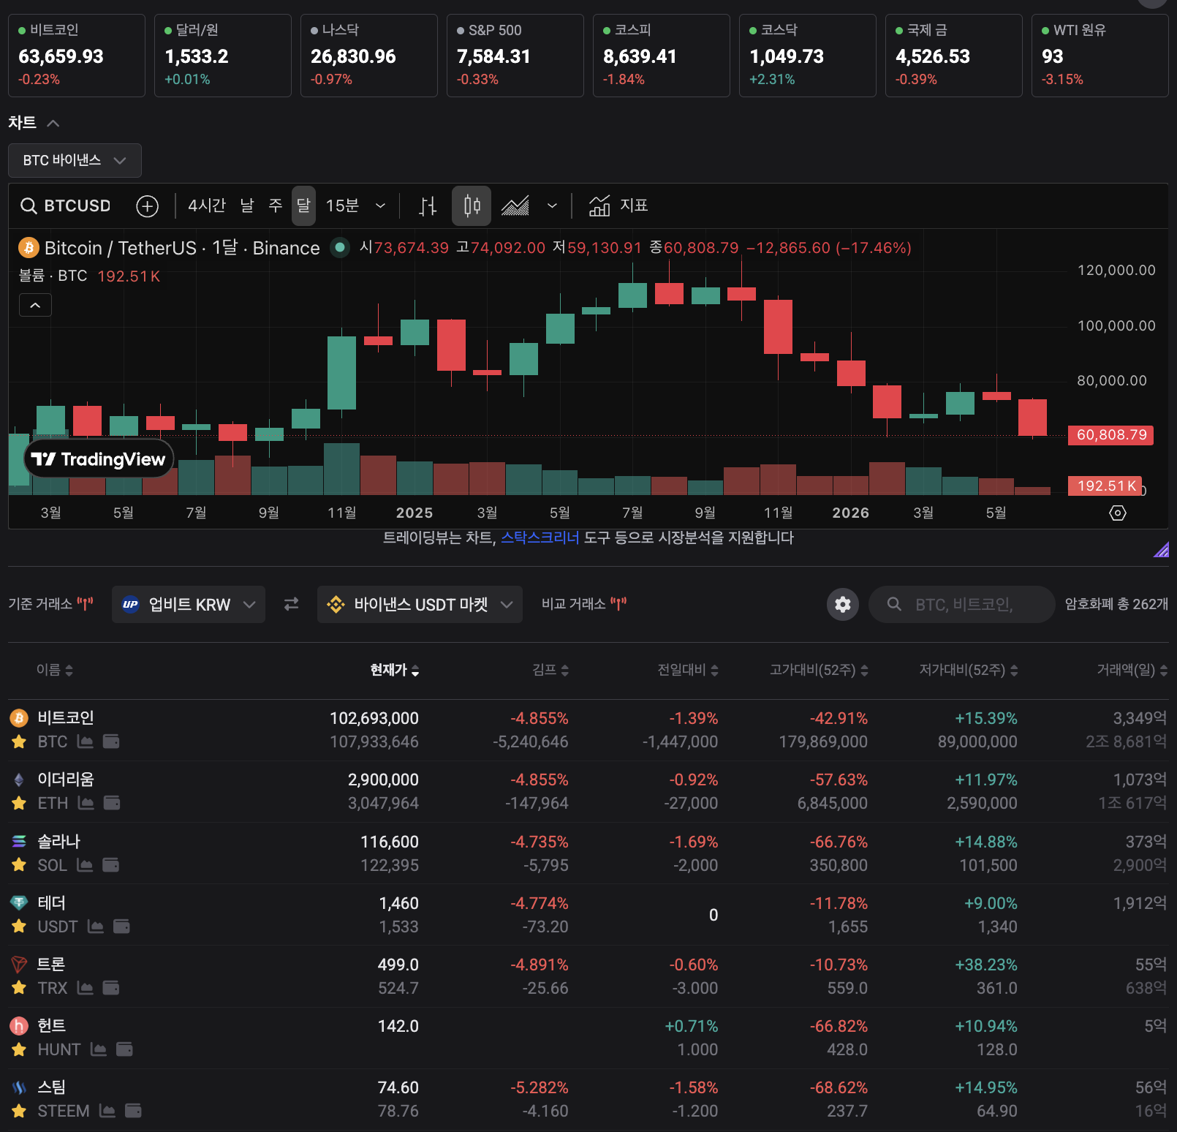Viewport: 1177px width, 1132px height.
Task: Click the market status indicator dot
Action: pos(339,248)
